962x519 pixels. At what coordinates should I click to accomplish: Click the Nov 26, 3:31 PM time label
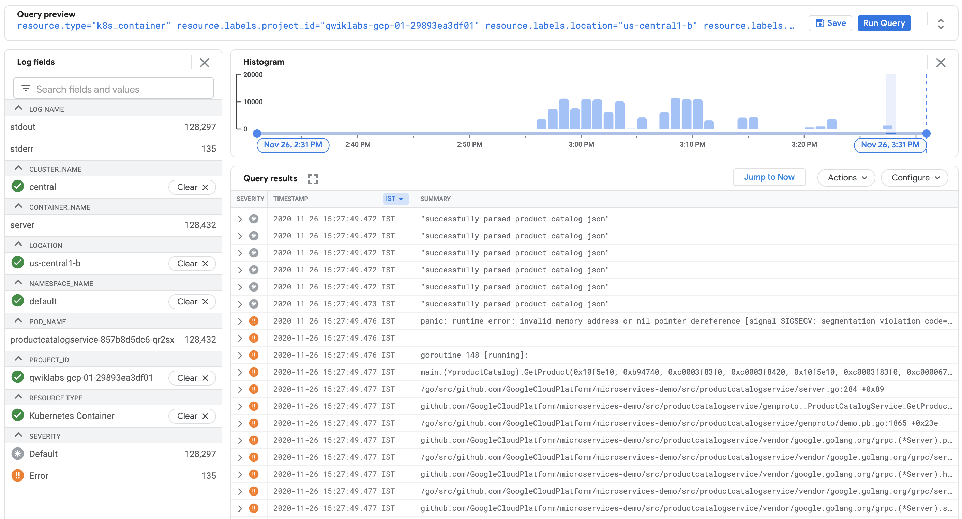tap(890, 145)
